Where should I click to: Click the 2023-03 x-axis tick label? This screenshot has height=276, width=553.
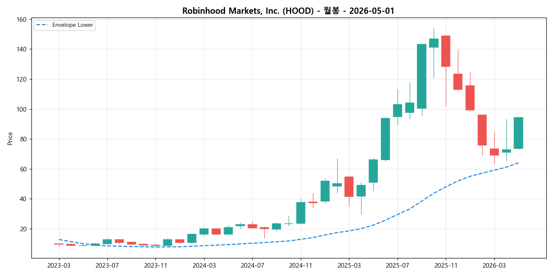[x=59, y=266]
